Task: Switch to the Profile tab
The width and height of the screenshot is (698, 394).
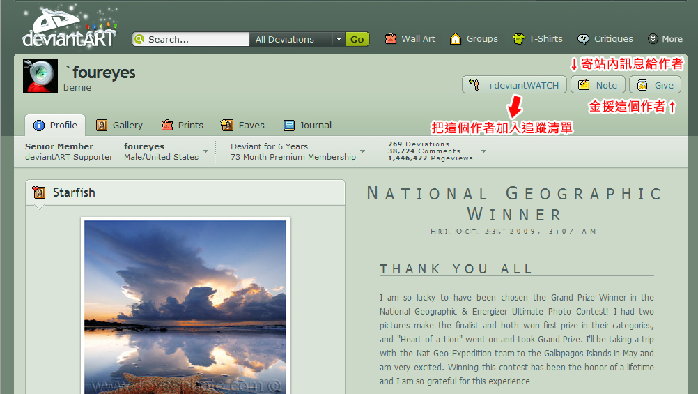Action: point(56,126)
